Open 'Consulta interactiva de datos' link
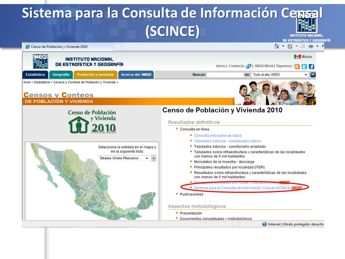Screen dimensions: 345x259 coord(218,136)
